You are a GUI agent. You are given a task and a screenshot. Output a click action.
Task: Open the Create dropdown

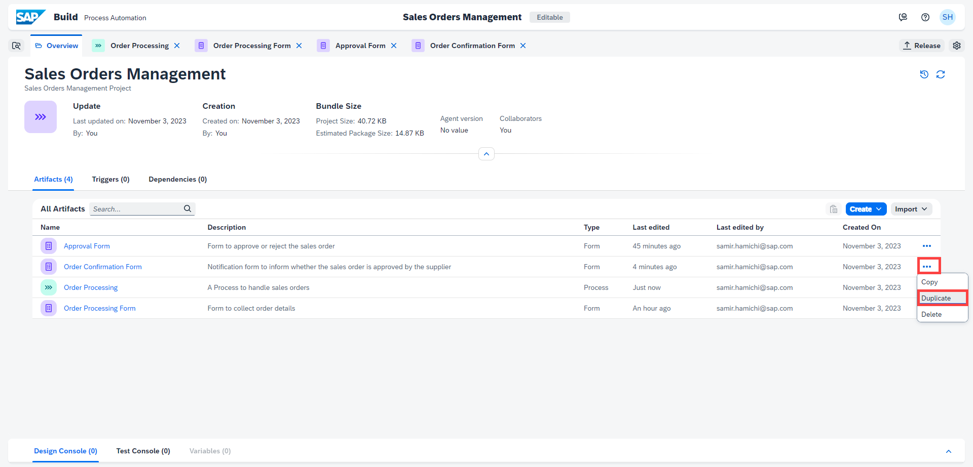click(866, 209)
